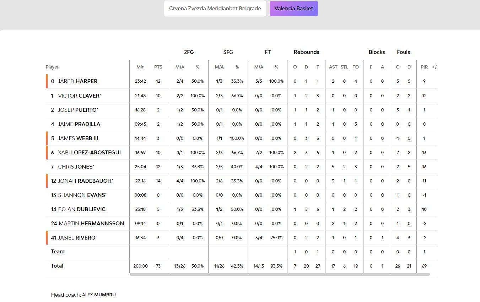Click the PTS column header
The image size is (480, 302).
158,67
